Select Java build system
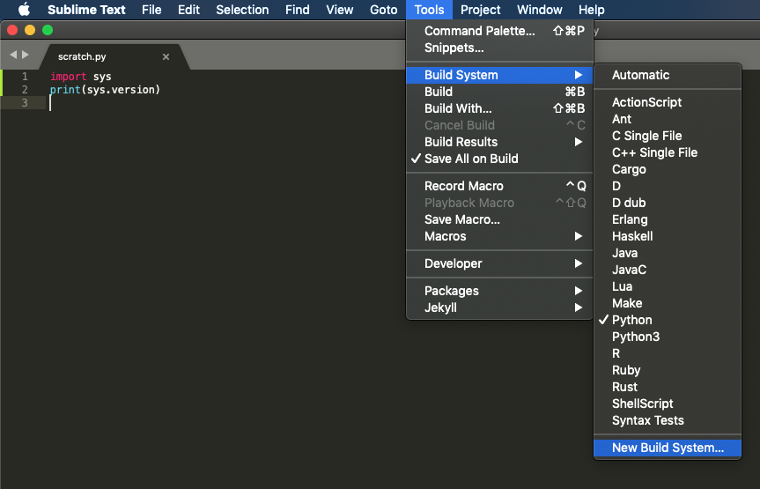760x489 pixels. 668,253
